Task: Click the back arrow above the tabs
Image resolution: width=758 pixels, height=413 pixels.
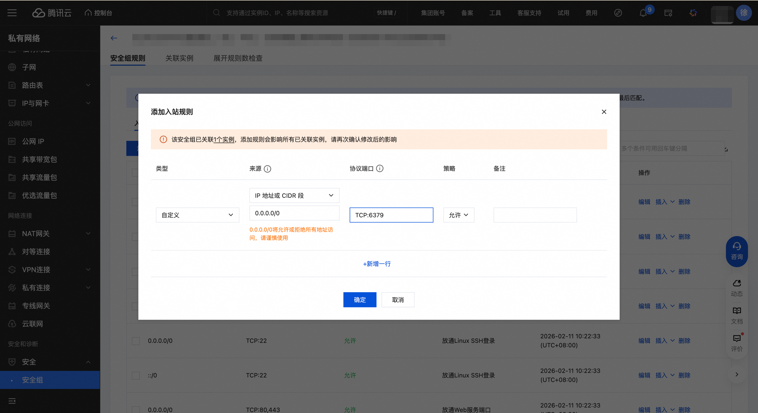Action: (114, 38)
